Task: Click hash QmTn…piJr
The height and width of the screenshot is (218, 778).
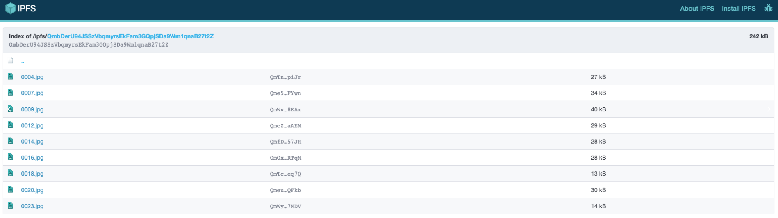Action: pos(285,77)
